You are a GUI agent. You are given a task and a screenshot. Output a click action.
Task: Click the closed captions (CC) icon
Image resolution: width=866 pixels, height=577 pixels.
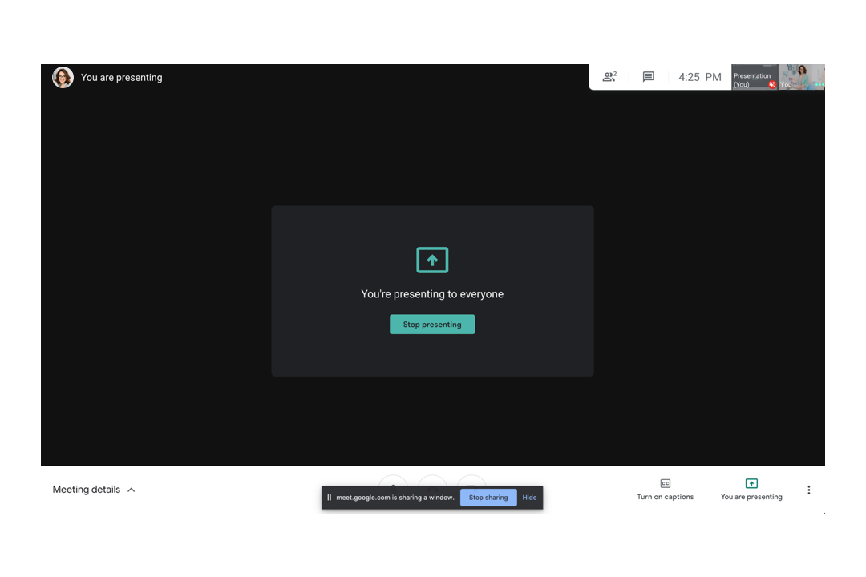coord(665,483)
